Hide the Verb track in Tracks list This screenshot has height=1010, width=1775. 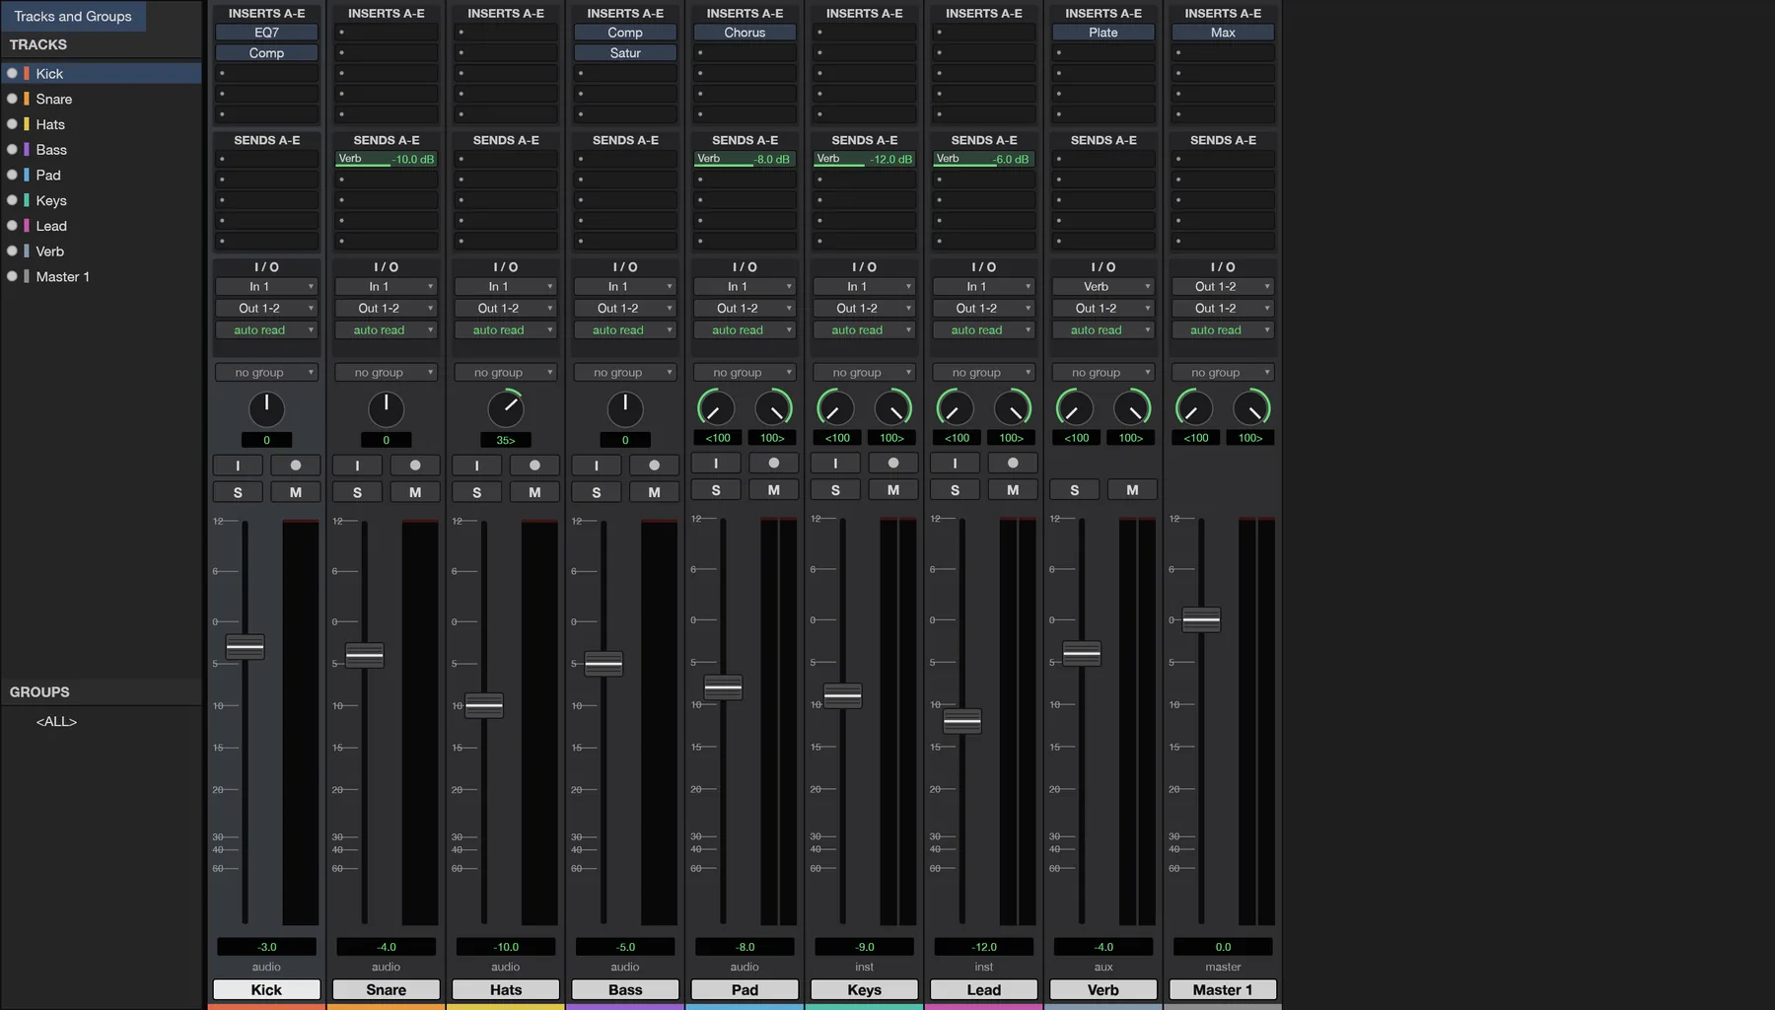(x=12, y=251)
